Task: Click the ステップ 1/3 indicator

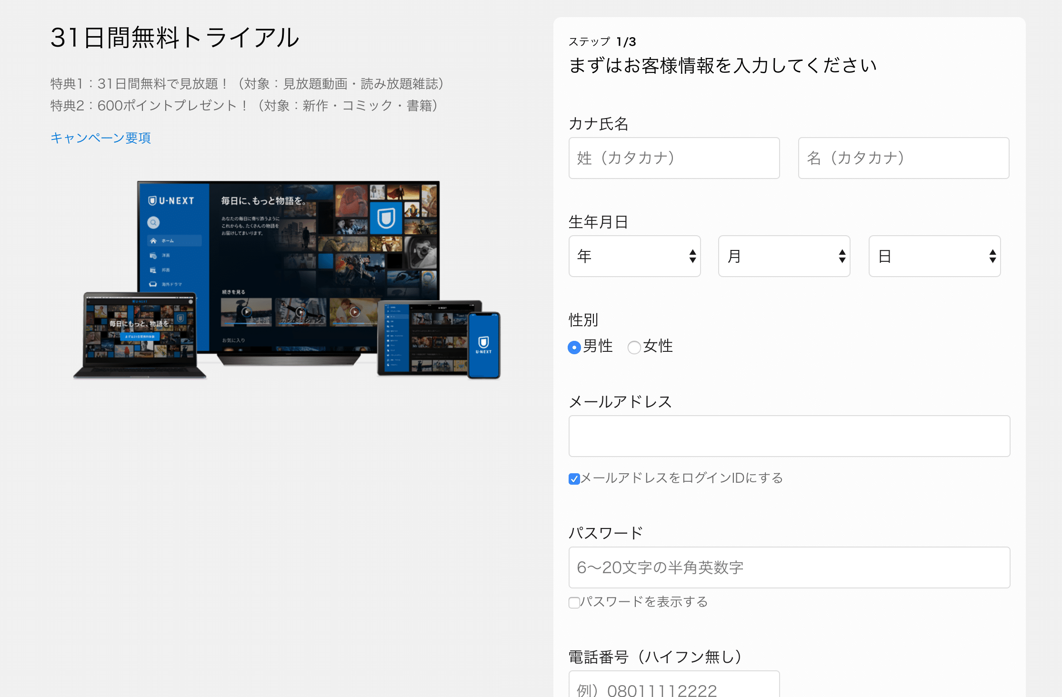Action: click(602, 42)
